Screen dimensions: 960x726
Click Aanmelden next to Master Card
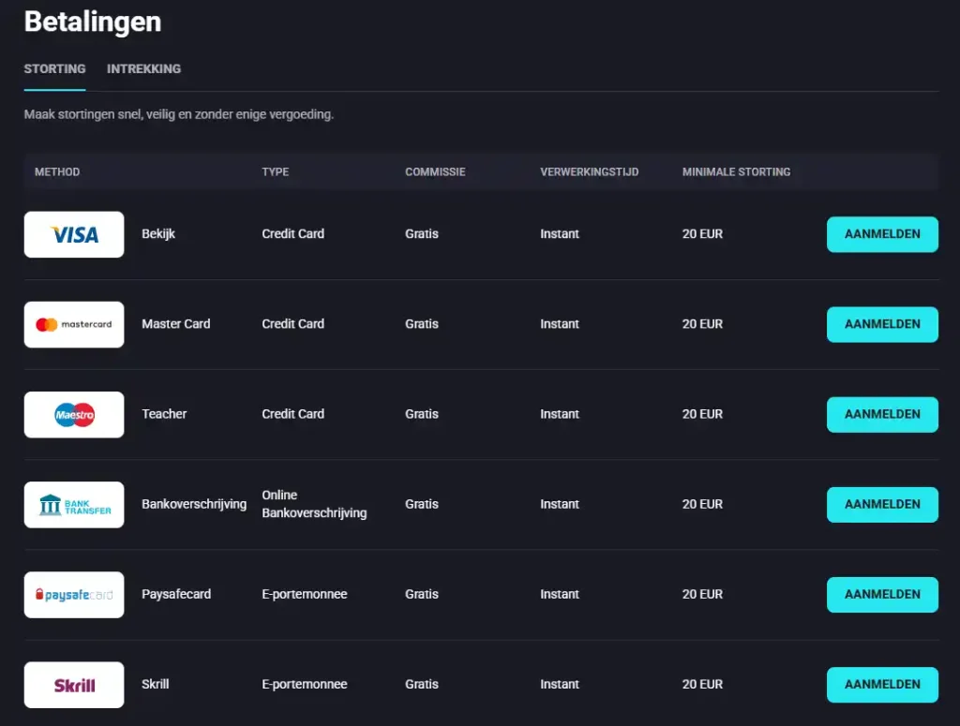pyautogui.click(x=882, y=324)
